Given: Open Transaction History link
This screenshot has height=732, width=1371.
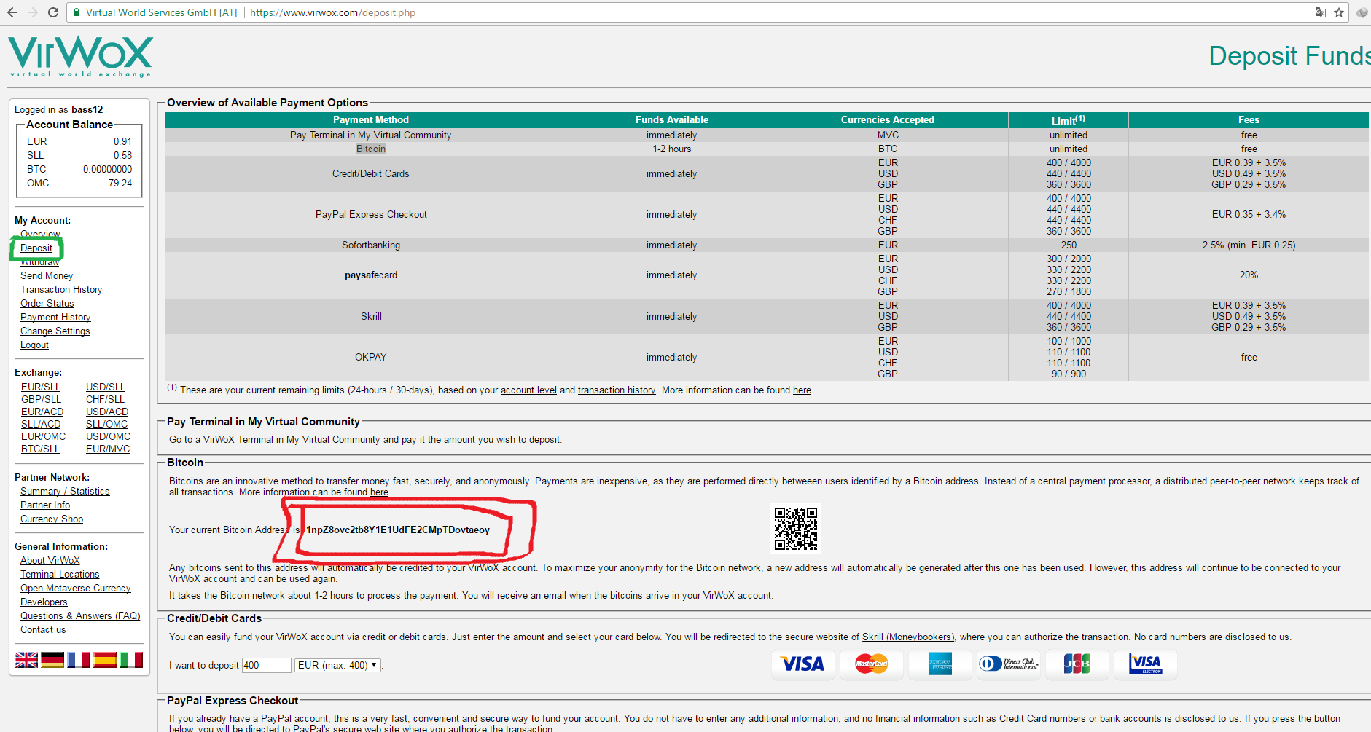Looking at the screenshot, I should tap(61, 289).
